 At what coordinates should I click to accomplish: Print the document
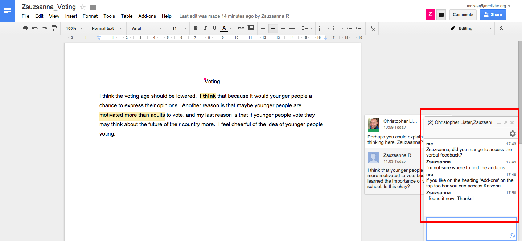[25, 28]
